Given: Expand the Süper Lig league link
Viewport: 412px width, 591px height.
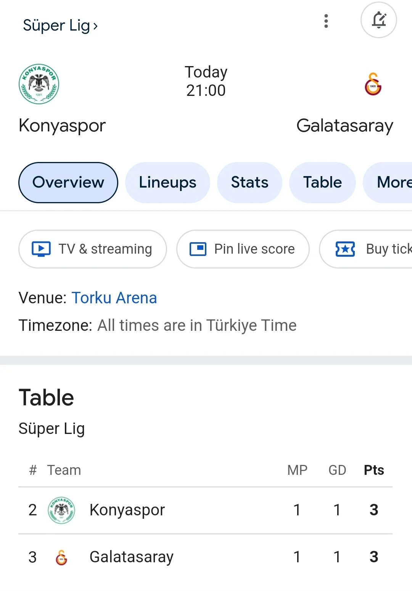Looking at the screenshot, I should [60, 26].
